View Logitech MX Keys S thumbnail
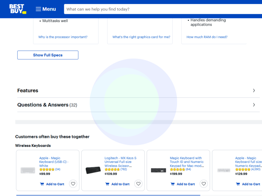Image resolution: width=262 pixels, height=196 pixels. pyautogui.click(x=93, y=170)
